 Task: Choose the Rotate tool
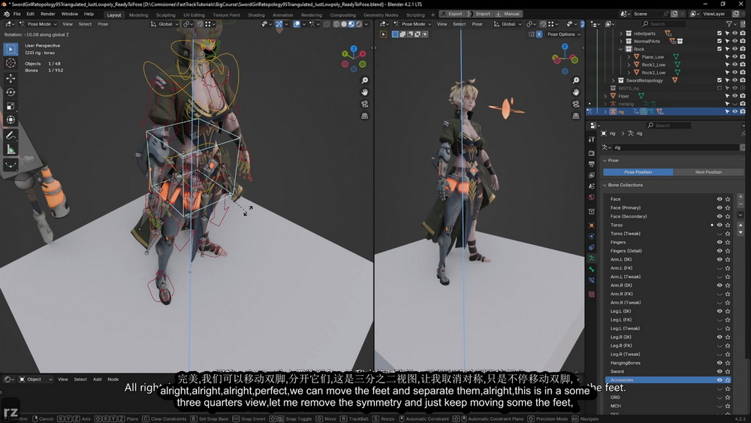11,92
